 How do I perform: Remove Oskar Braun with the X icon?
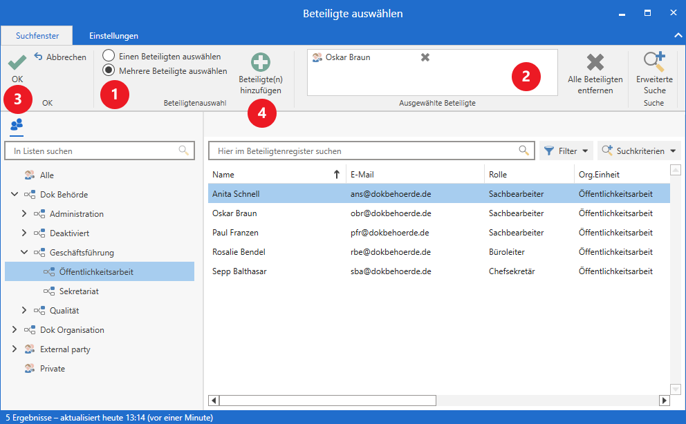(x=425, y=57)
